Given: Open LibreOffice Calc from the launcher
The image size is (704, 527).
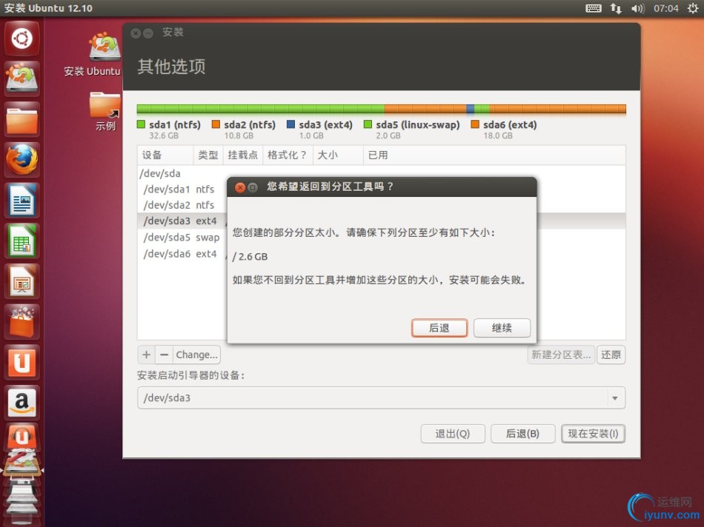Looking at the screenshot, I should coord(21,241).
